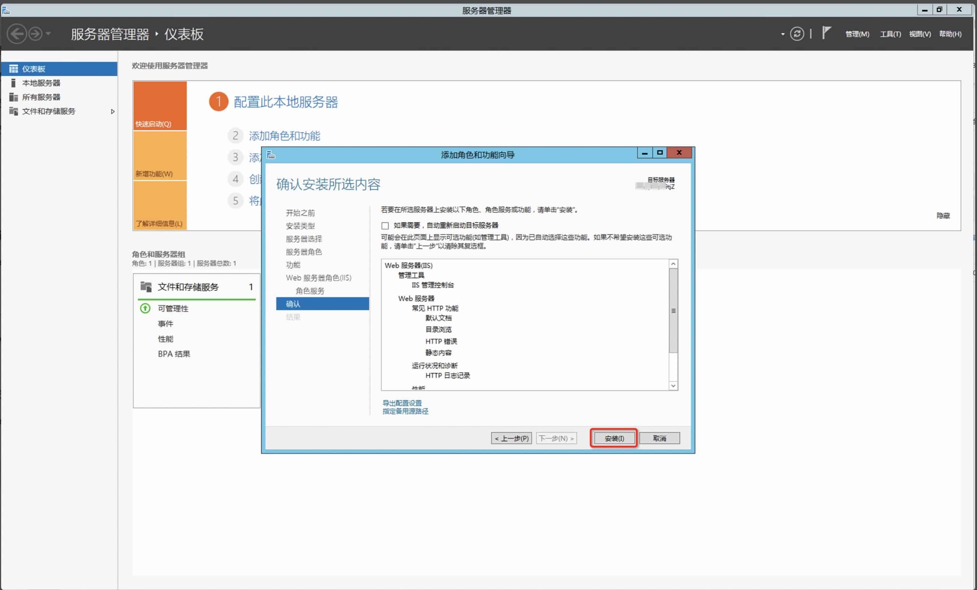This screenshot has width=977, height=590.
Task: Open Local Server (本地服务器) sidebar item
Action: pyautogui.click(x=41, y=83)
